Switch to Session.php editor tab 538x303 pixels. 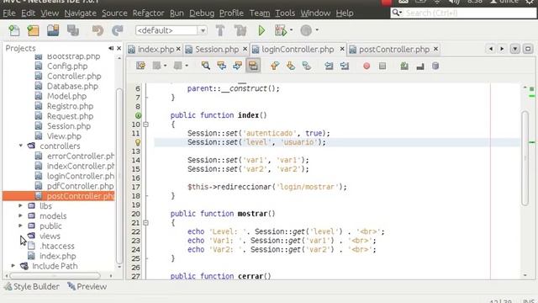point(217,50)
